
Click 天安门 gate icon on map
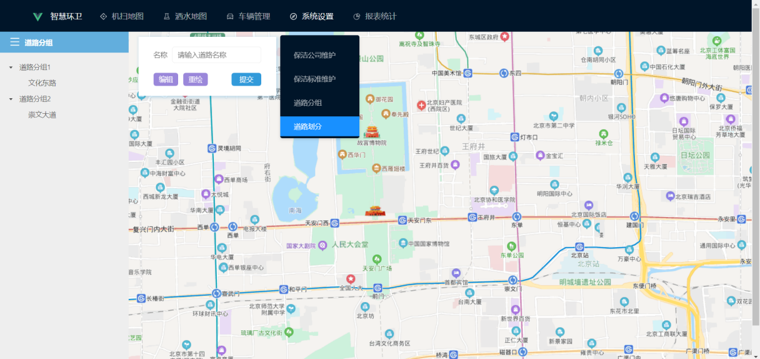(375, 211)
